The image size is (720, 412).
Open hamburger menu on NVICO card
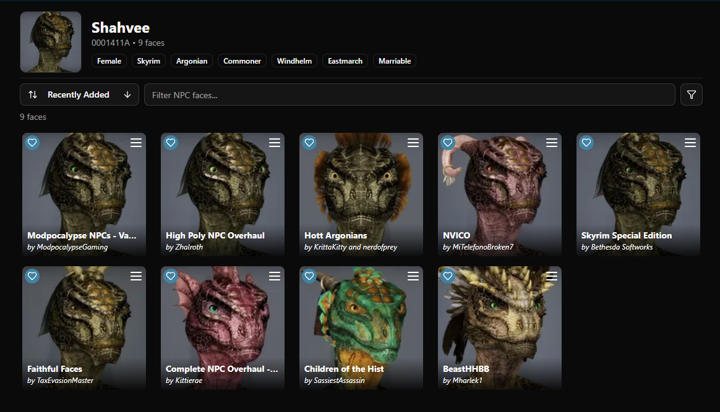(552, 143)
